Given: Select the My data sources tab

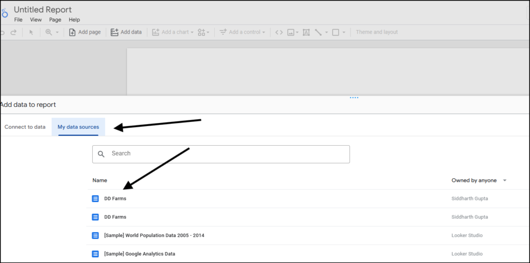Looking at the screenshot, I should click(x=79, y=127).
